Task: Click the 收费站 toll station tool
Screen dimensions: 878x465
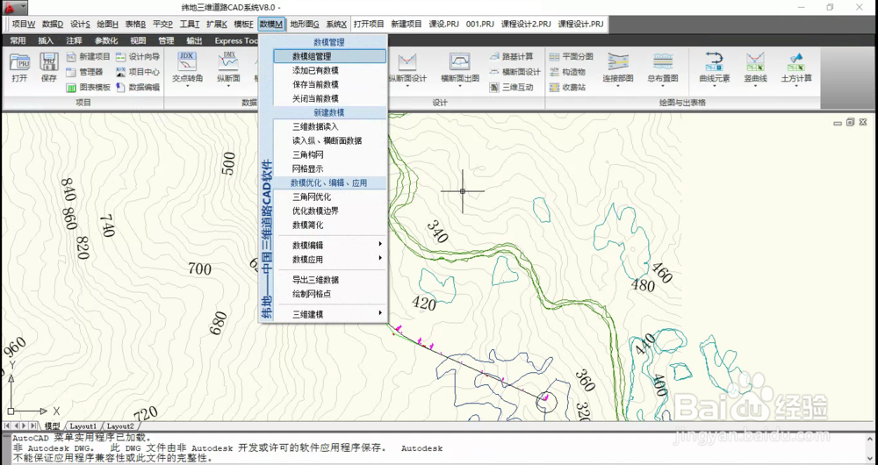Action: click(x=566, y=87)
